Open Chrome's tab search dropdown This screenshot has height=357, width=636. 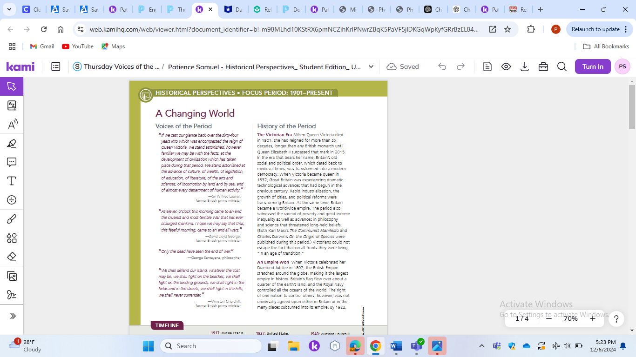click(10, 9)
